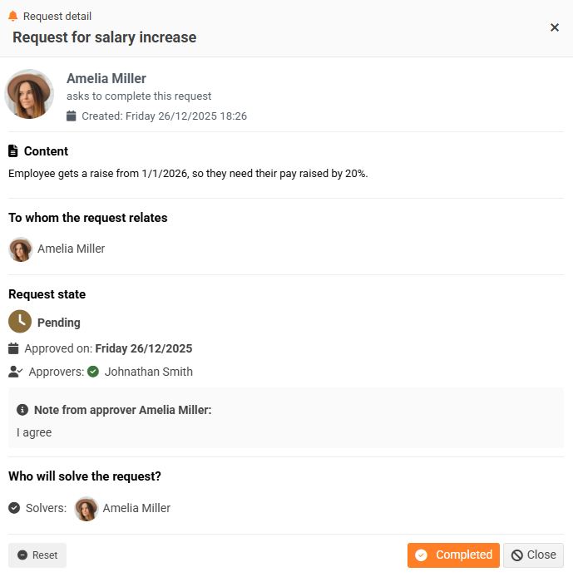This screenshot has height=577, width=573.
Task: Close the request detail dialog with X
Action: coord(555,27)
